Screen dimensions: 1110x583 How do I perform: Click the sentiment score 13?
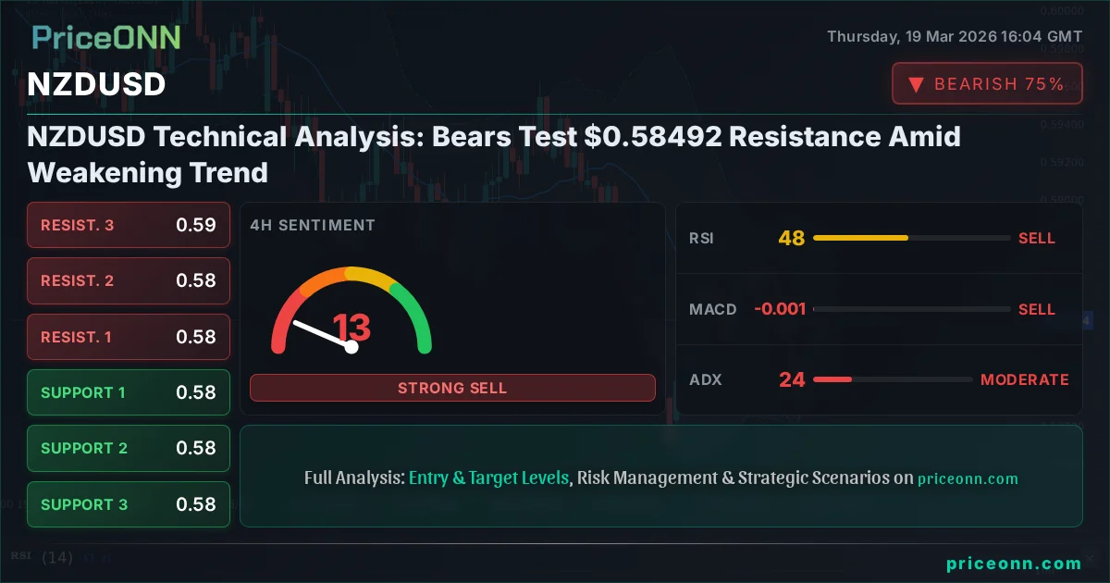351,328
